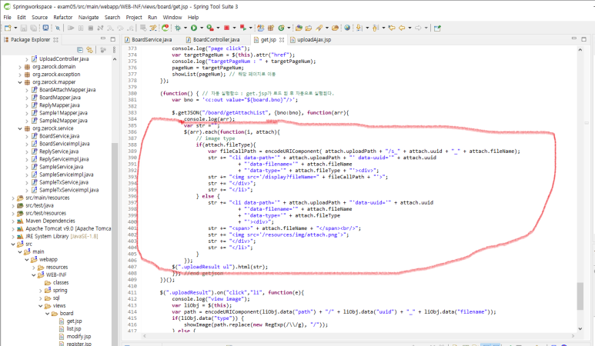Click the editor vertical scrollbar thumb
595x346 pixels.
coord(580,296)
